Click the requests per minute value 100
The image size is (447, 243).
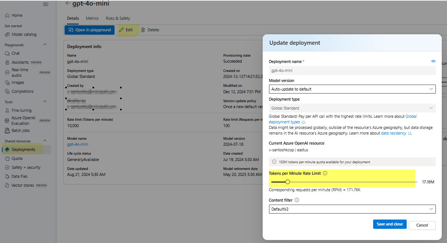[x=226, y=126]
